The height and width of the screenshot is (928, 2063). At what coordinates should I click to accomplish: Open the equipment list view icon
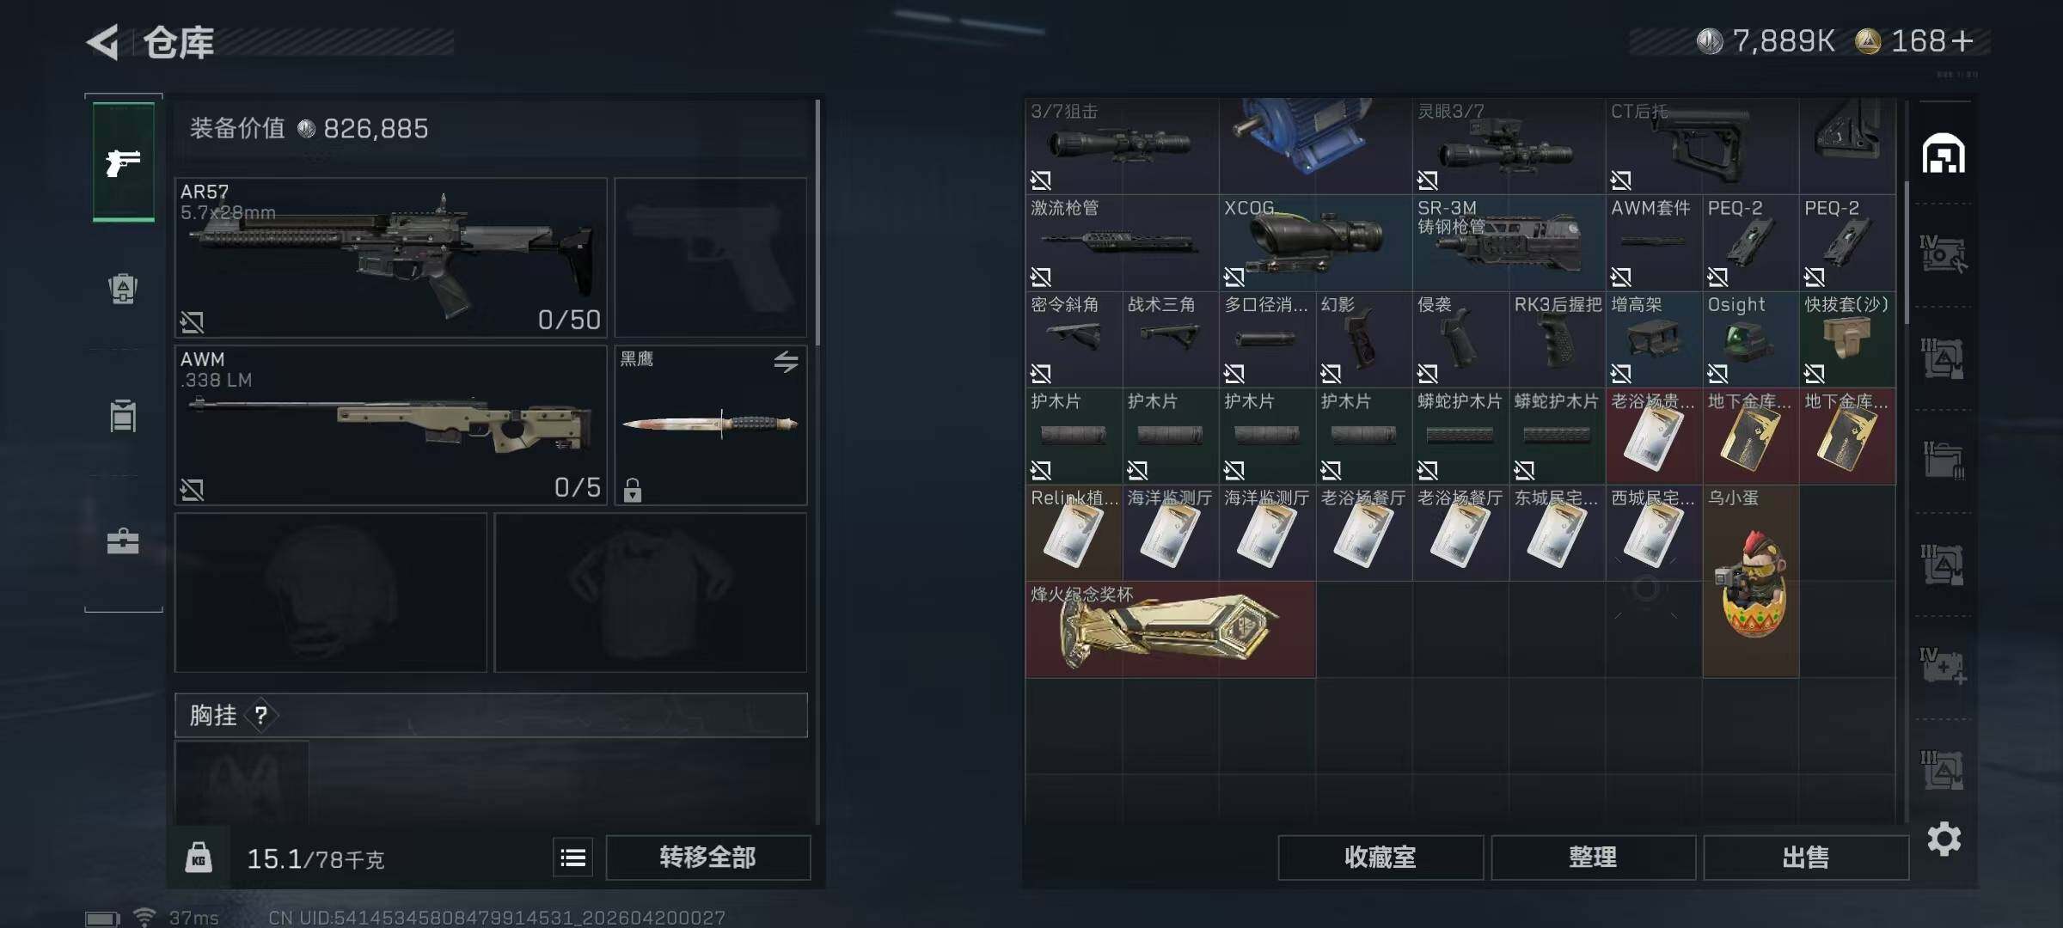tap(573, 858)
